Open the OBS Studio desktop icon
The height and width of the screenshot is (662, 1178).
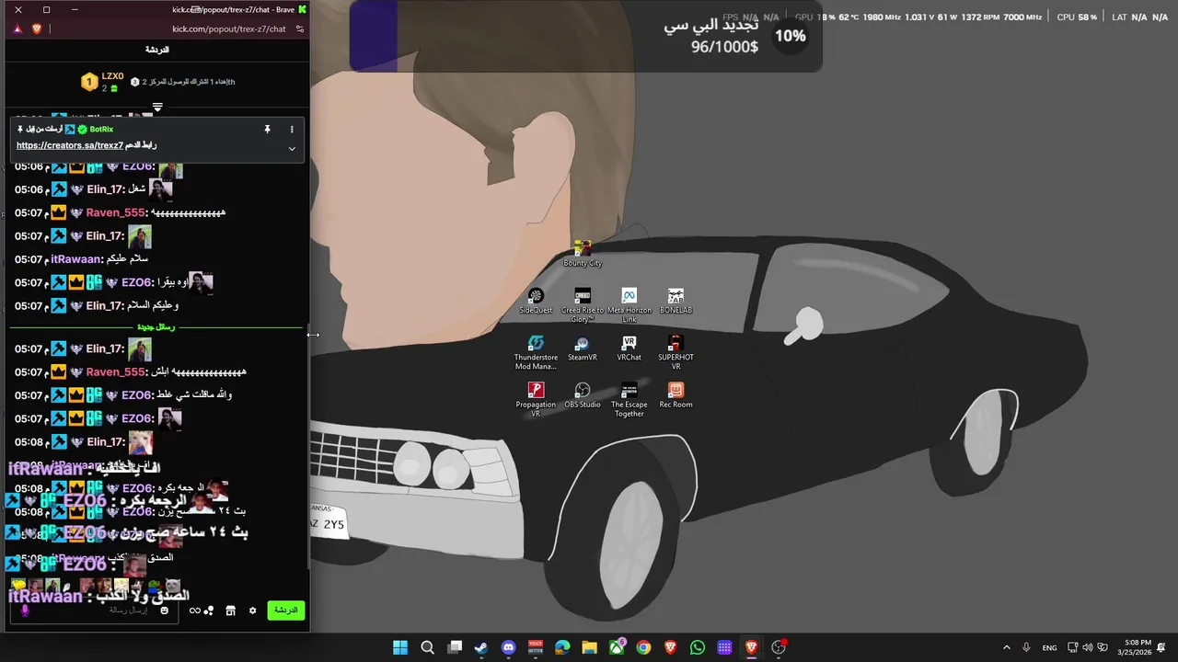(x=583, y=395)
